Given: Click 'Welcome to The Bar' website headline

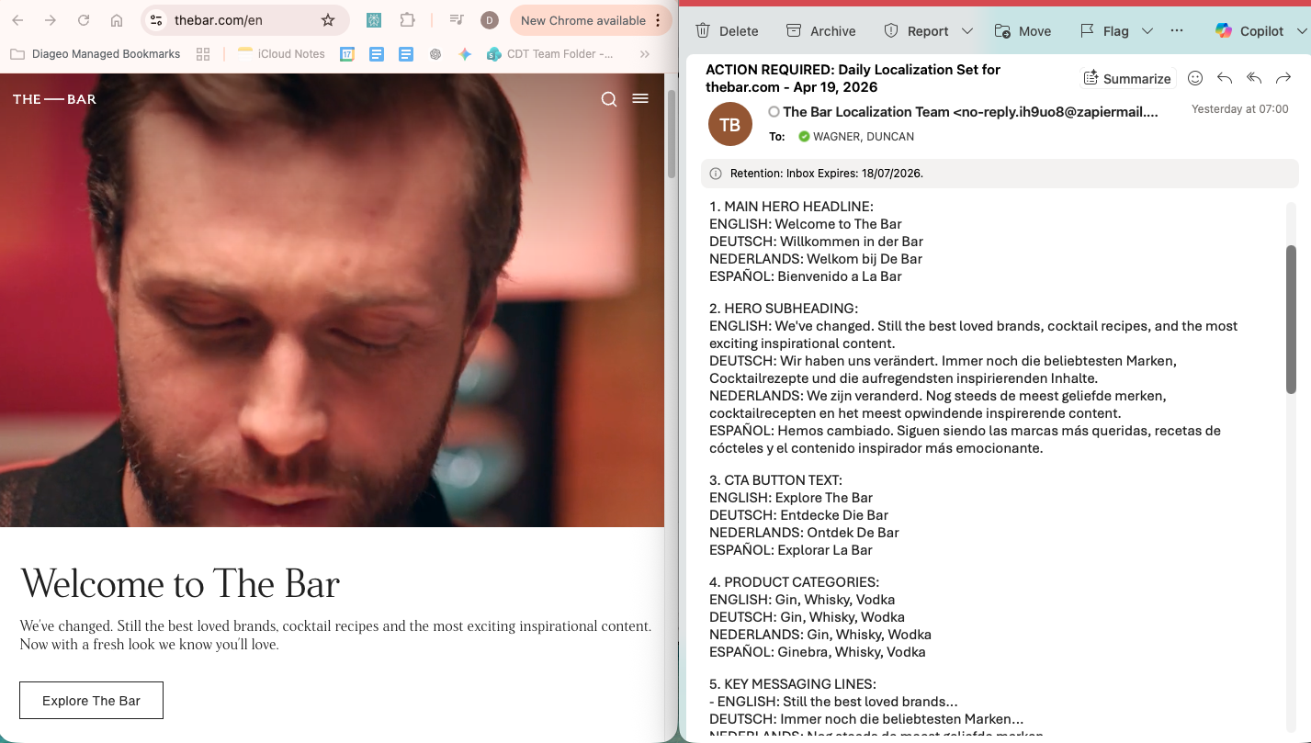Looking at the screenshot, I should [x=180, y=584].
